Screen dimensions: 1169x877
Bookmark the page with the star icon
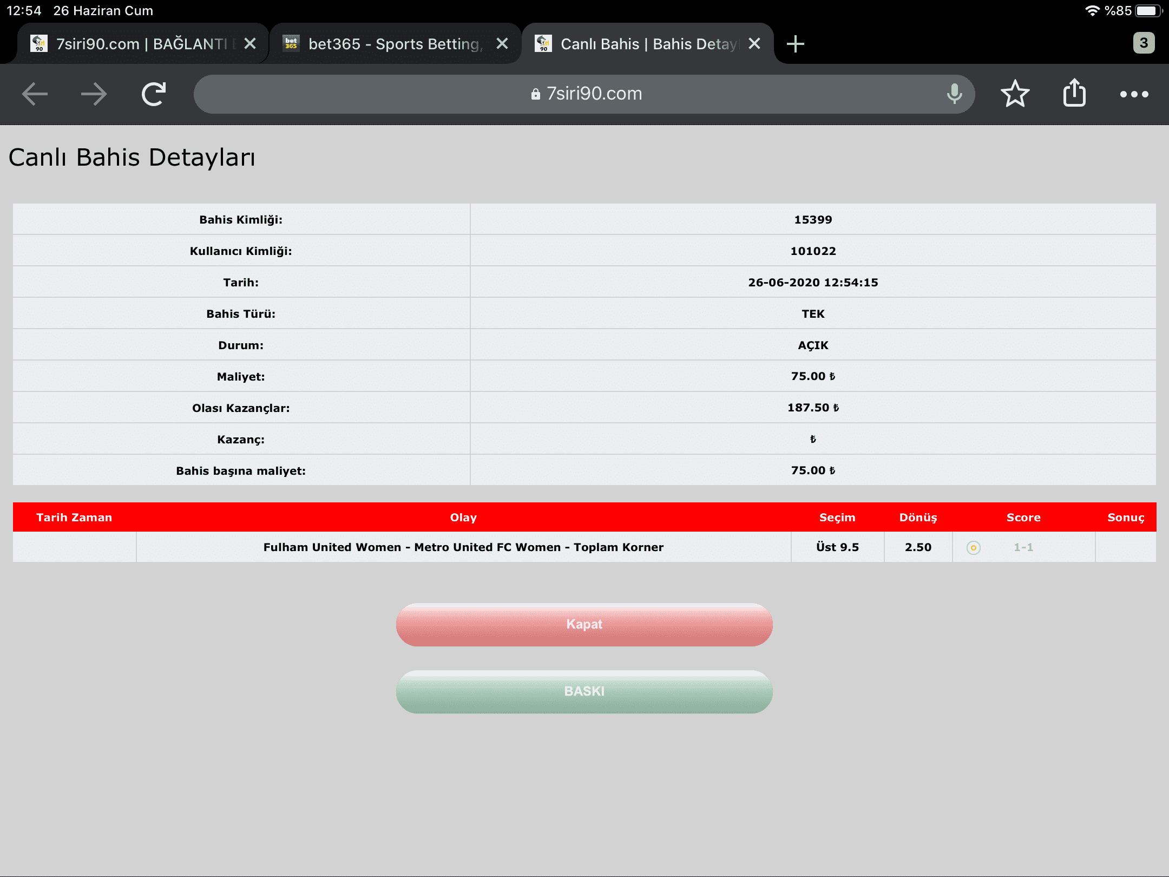point(1015,94)
